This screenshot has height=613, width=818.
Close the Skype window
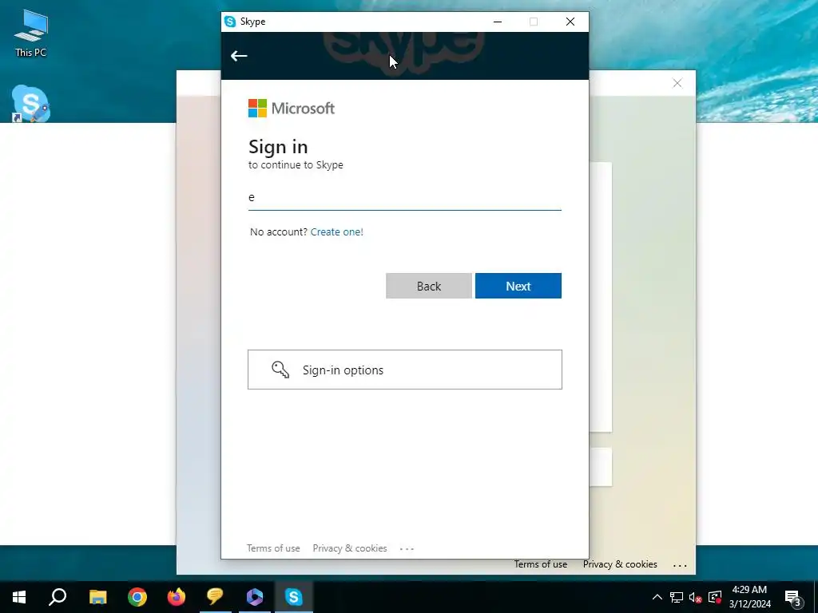(570, 22)
